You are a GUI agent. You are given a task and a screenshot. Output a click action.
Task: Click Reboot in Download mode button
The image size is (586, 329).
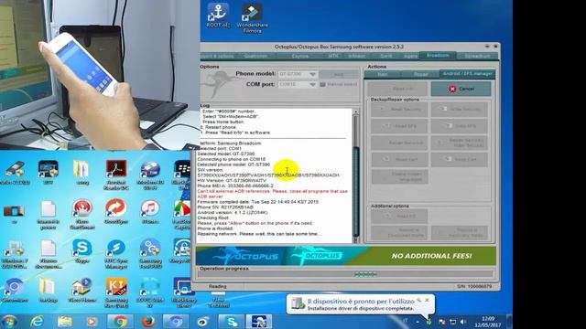click(399, 233)
